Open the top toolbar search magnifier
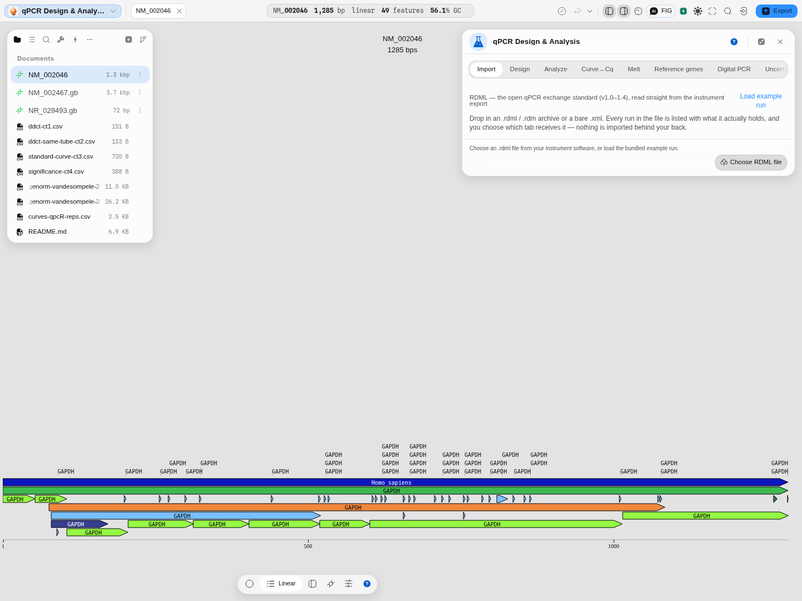The width and height of the screenshot is (802, 601). (728, 11)
